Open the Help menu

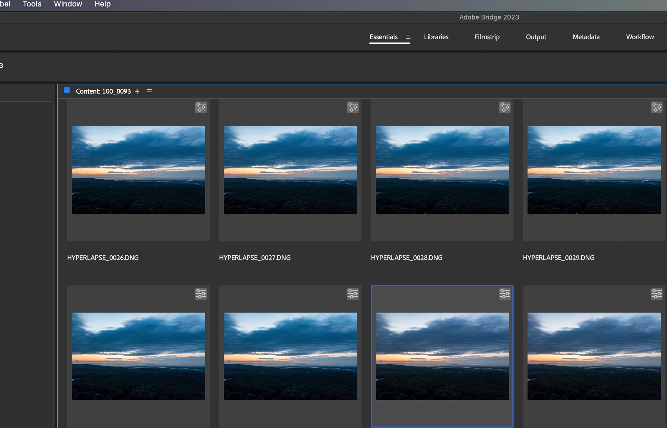point(102,4)
